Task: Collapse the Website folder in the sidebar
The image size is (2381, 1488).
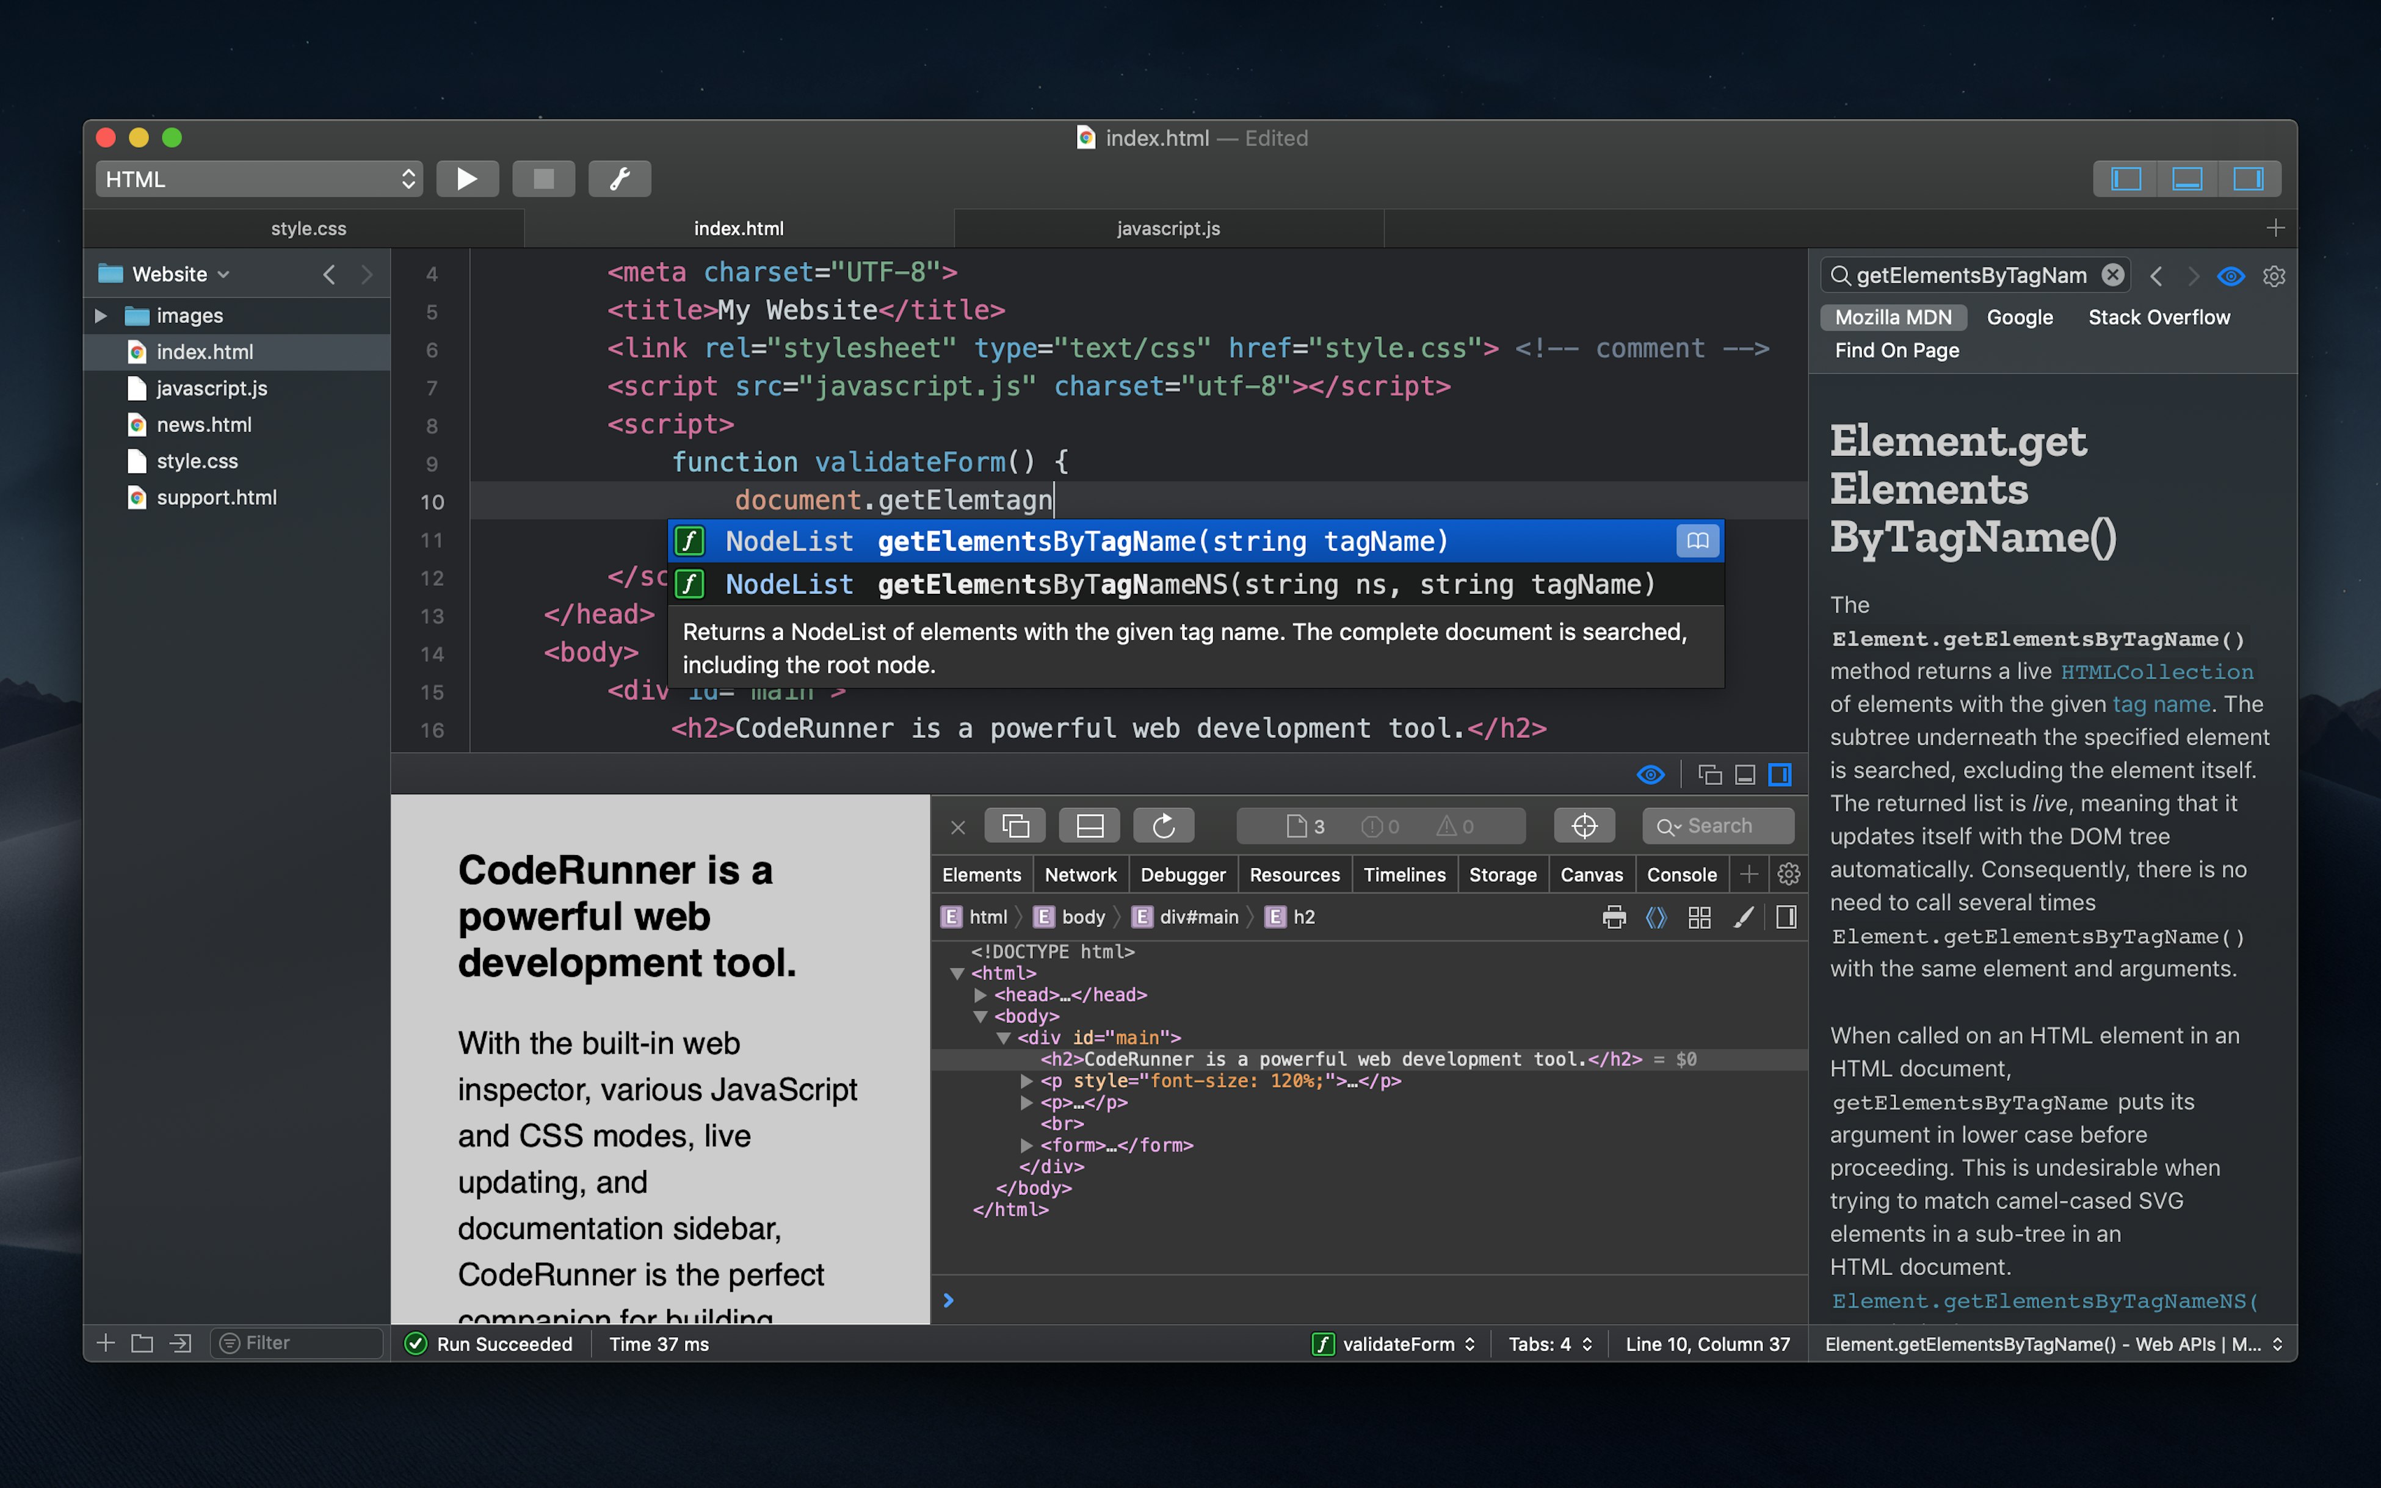Action: [223, 275]
